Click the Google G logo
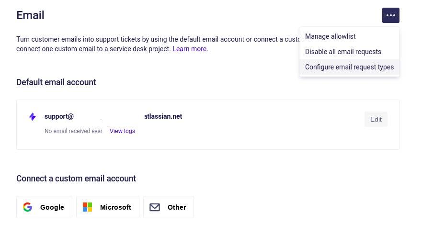This screenshot has height=225, width=422. tap(27, 207)
